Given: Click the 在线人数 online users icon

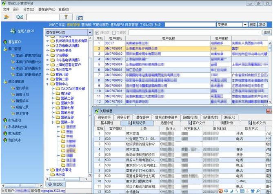Looking at the screenshot, I should [13, 31].
